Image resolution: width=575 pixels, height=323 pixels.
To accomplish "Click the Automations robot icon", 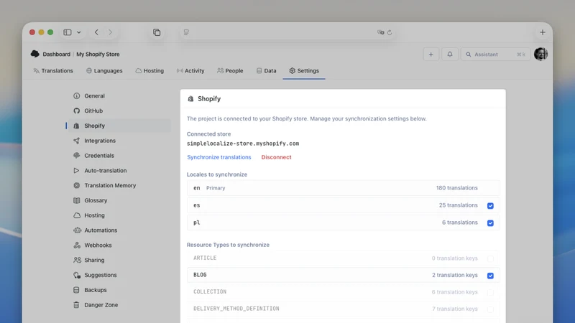I will (77, 230).
